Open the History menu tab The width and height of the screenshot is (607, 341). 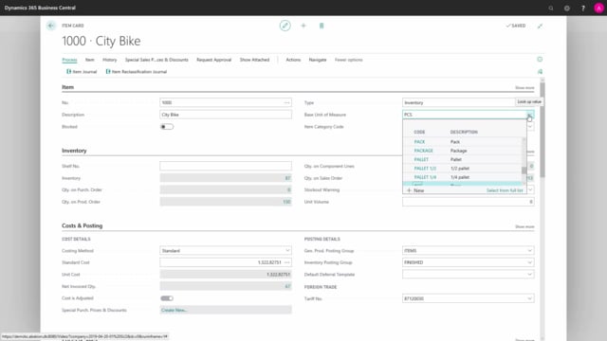(110, 60)
